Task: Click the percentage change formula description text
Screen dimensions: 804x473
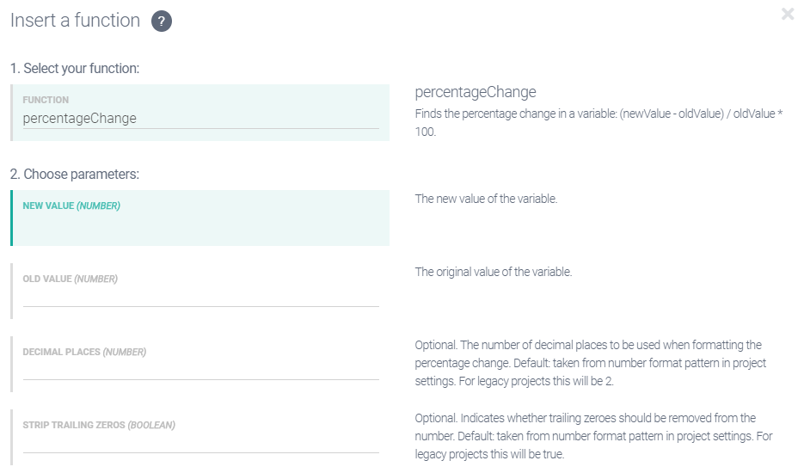Action: pyautogui.click(x=598, y=123)
